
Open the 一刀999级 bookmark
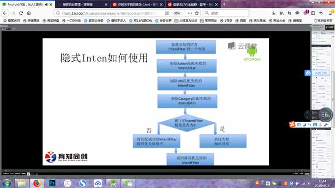(x=71, y=21)
